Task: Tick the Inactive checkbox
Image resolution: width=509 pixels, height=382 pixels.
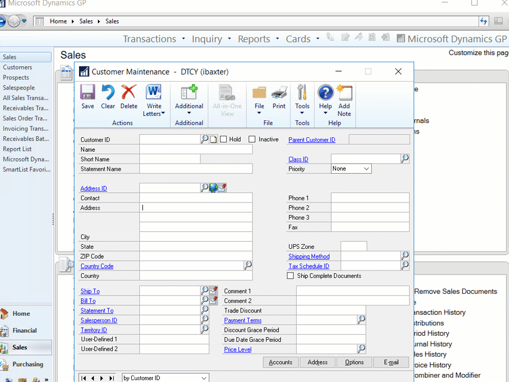Action: [252, 139]
